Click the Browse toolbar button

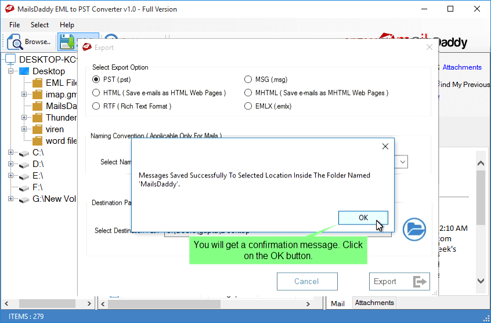29,42
